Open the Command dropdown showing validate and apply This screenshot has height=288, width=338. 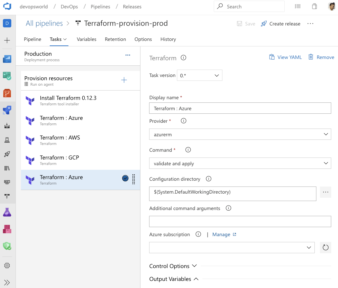(240, 163)
